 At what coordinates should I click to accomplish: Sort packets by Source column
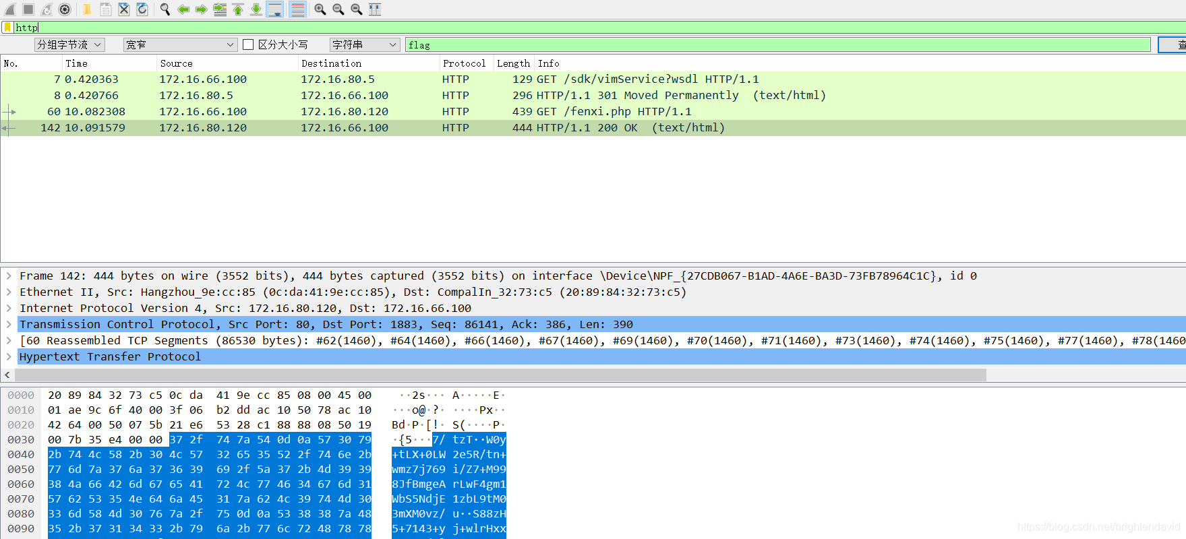click(x=227, y=63)
